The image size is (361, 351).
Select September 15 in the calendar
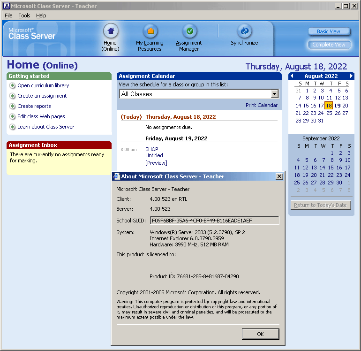331,168
